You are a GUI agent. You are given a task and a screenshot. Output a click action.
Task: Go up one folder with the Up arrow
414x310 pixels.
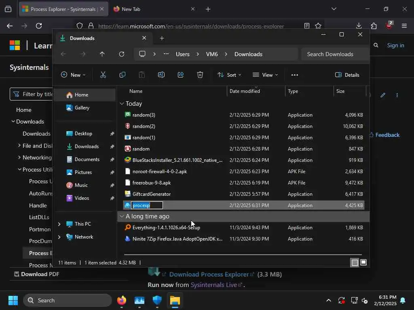pyautogui.click(x=102, y=54)
